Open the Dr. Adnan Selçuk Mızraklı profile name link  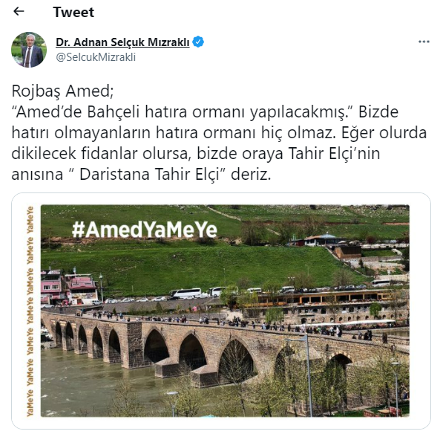pyautogui.click(x=122, y=42)
